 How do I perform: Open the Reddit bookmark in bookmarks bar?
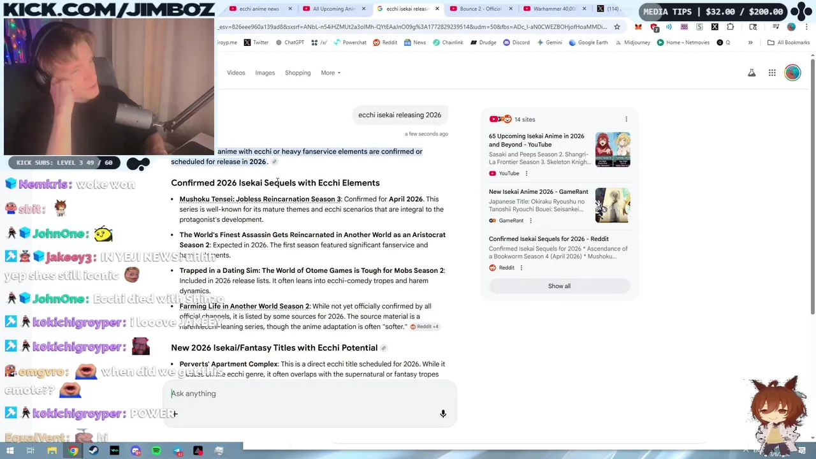click(385, 43)
